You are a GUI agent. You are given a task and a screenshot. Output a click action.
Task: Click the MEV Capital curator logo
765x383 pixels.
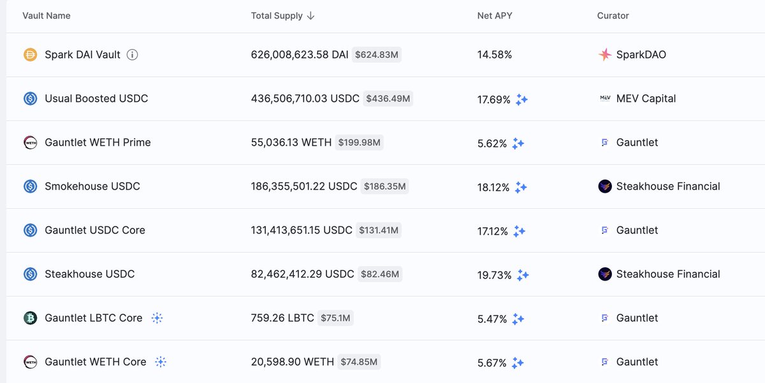click(x=605, y=99)
